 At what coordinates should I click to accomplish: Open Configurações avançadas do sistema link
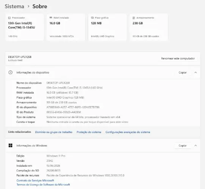click(x=128, y=132)
